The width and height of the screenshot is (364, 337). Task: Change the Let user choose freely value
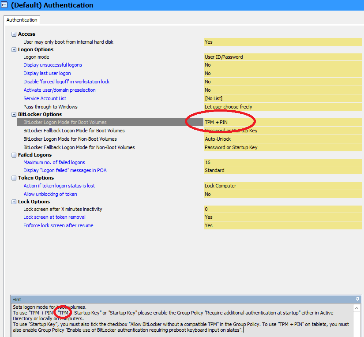282,107
